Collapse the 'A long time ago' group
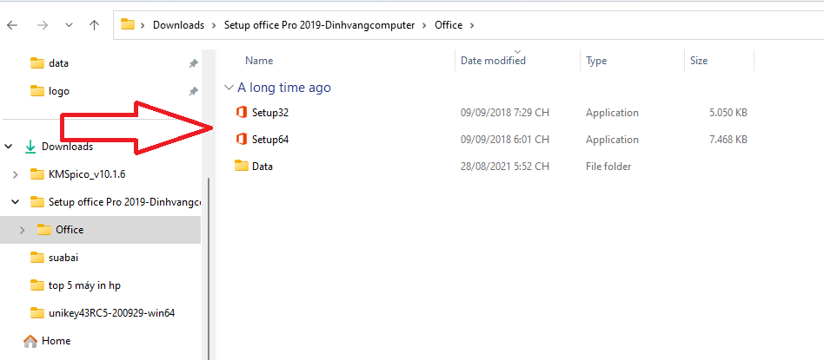This screenshot has height=360, width=824. 229,88
